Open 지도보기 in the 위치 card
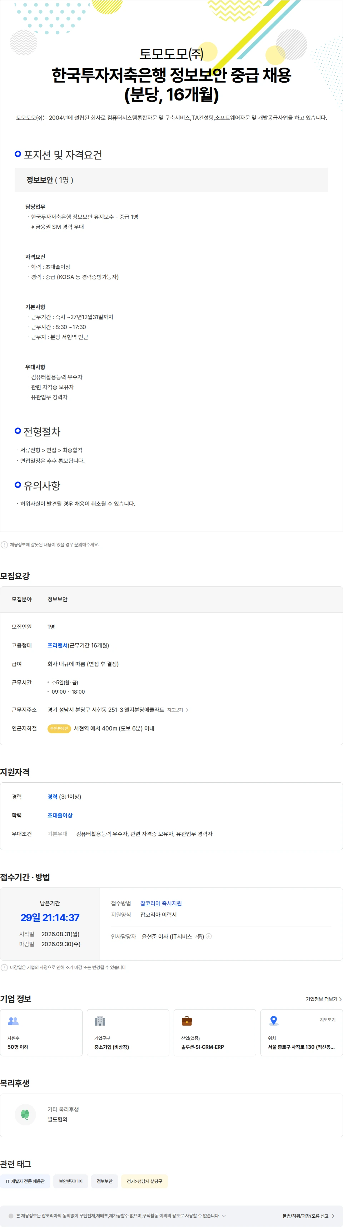343x1227 pixels. (327, 1019)
